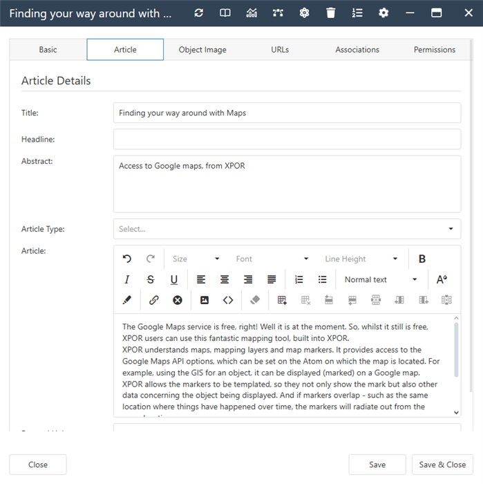Toggle bold formatting
This screenshot has height=484, width=483.
[x=422, y=259]
